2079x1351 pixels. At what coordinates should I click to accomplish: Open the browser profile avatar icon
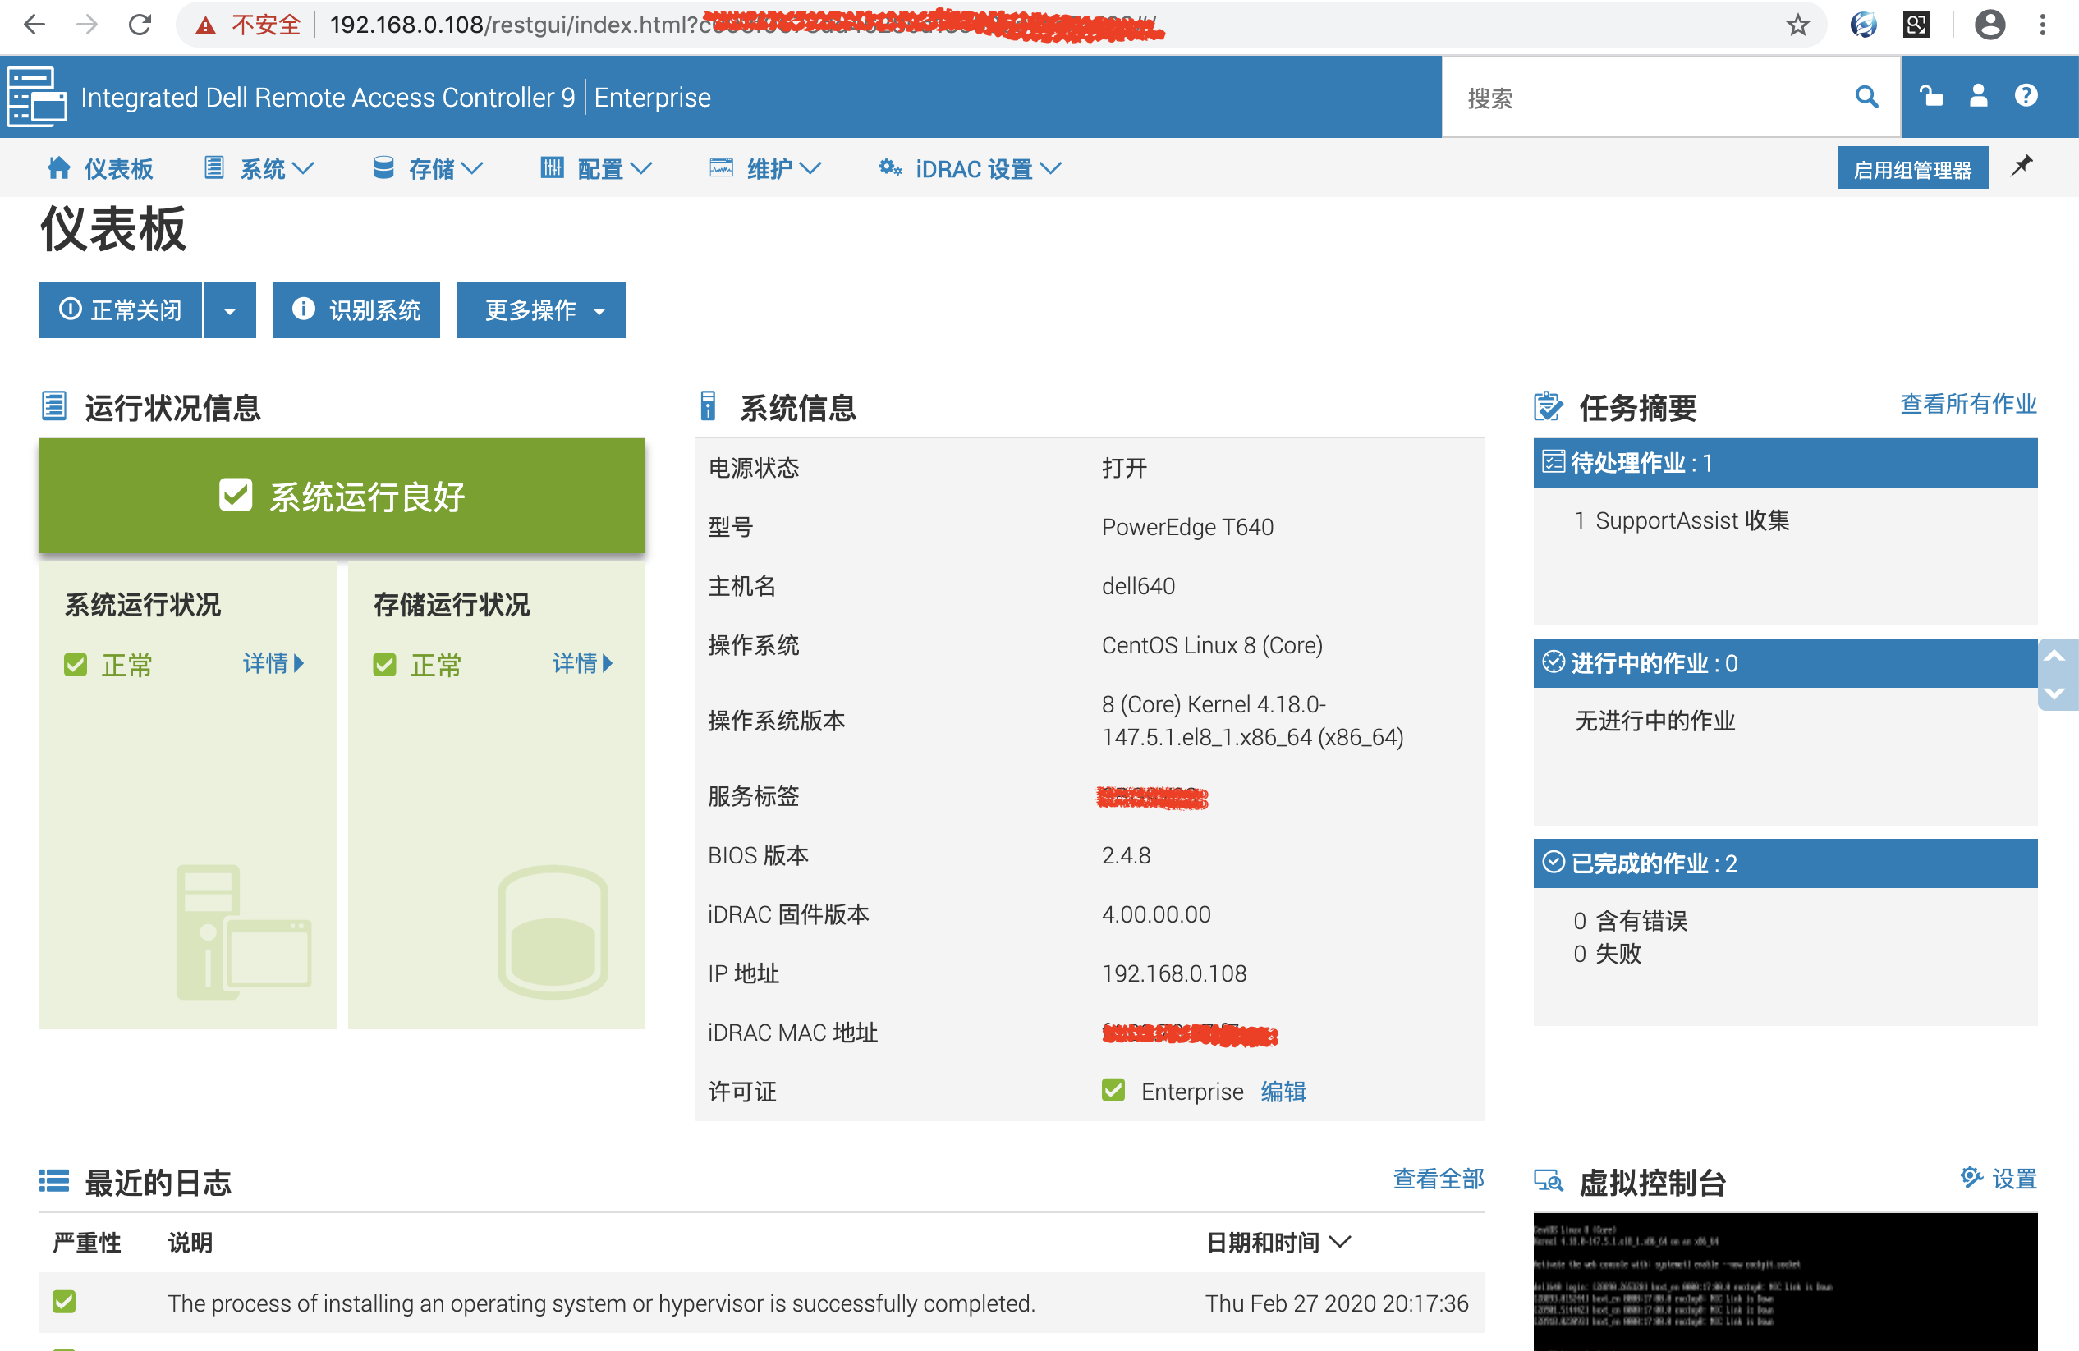point(1989,25)
